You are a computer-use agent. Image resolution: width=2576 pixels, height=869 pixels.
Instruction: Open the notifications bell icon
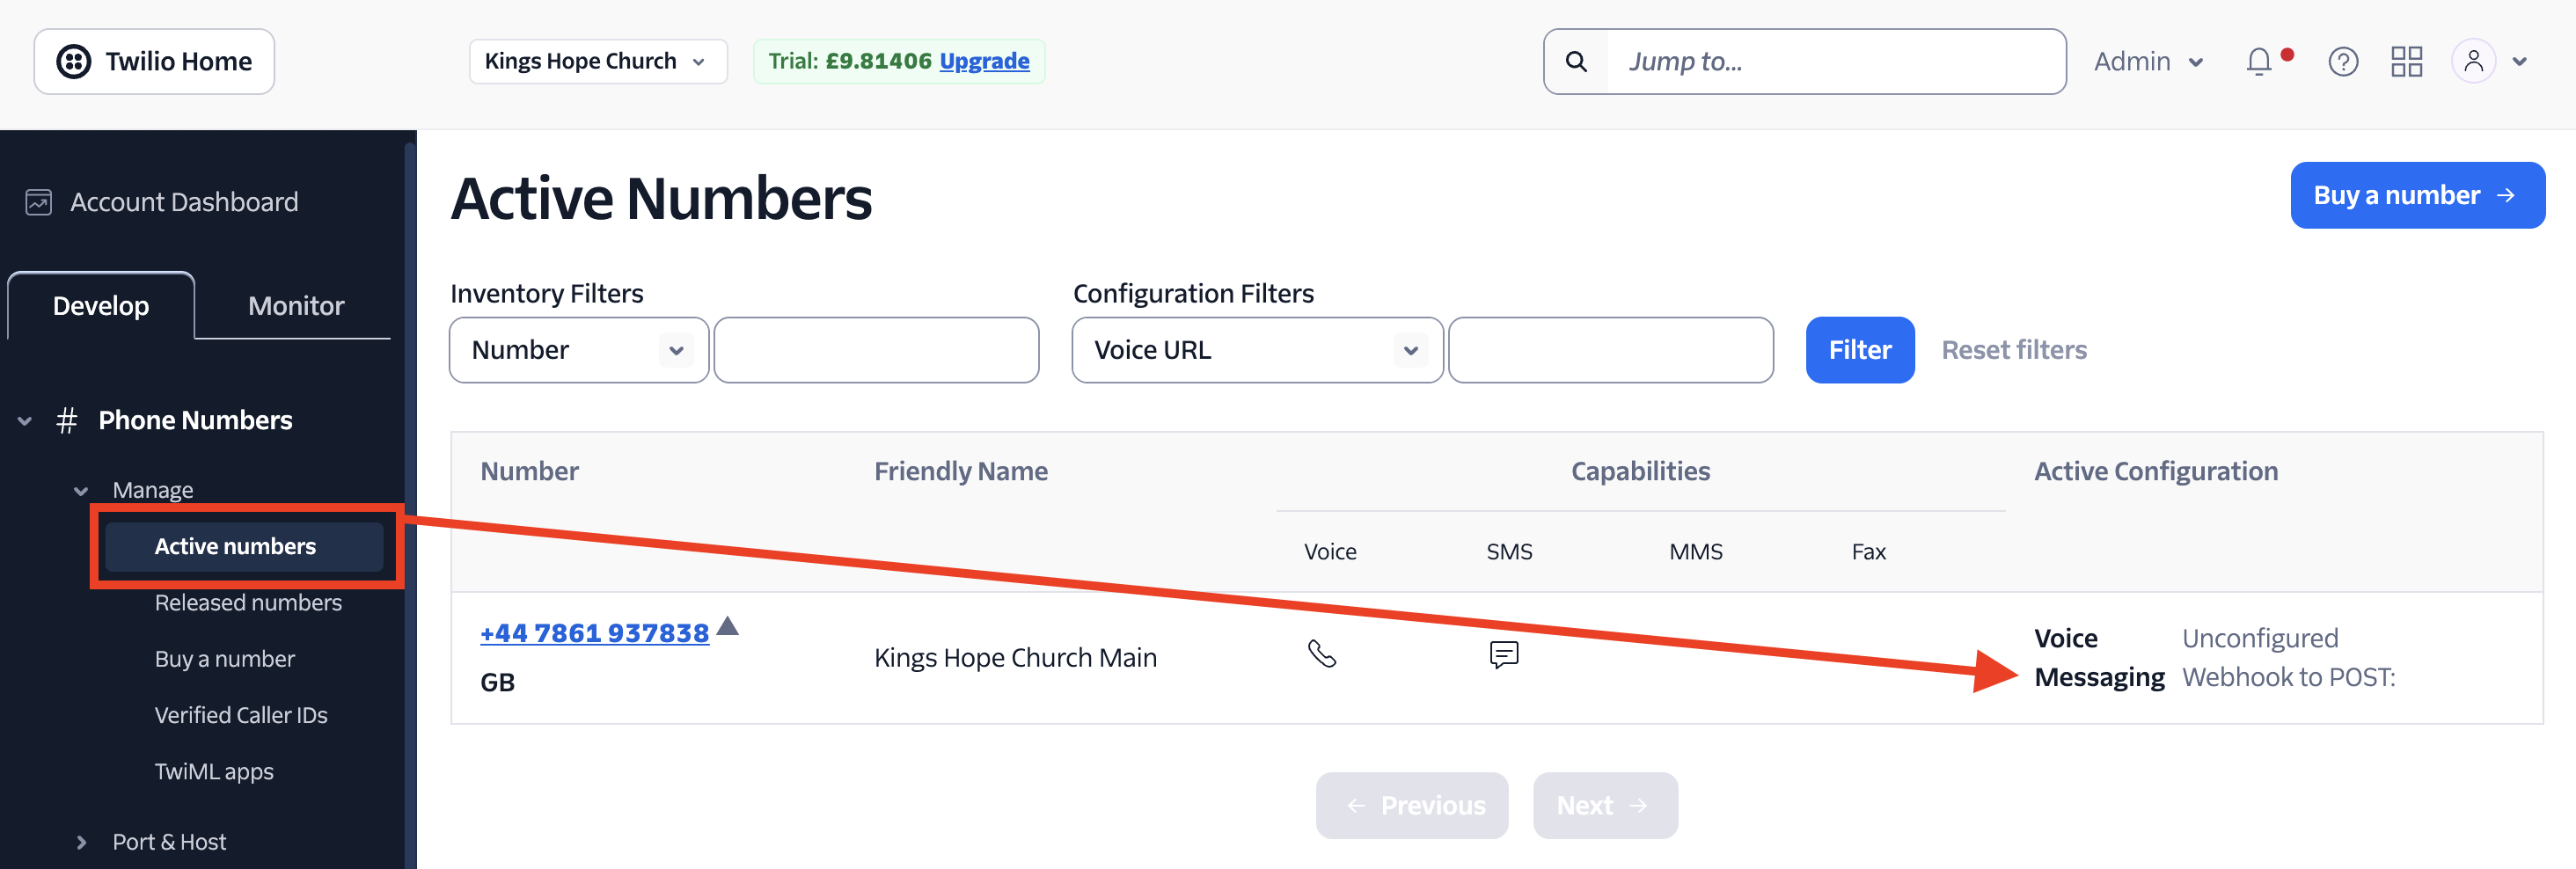[x=2259, y=62]
